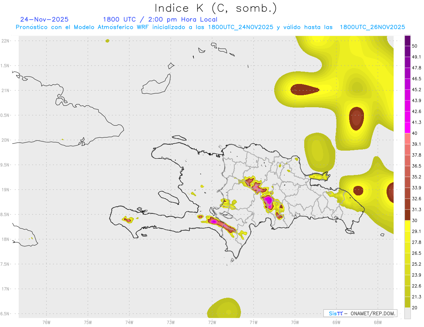The height and width of the screenshot is (327, 424).
Task: Click the "72W" longitude label
Action: pyautogui.click(x=212, y=322)
